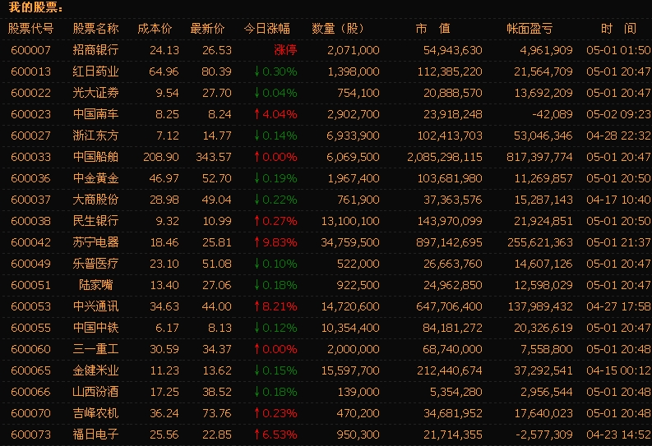Click the 股票代号 column header
Image resolution: width=652 pixels, height=446 pixels.
(x=30, y=29)
